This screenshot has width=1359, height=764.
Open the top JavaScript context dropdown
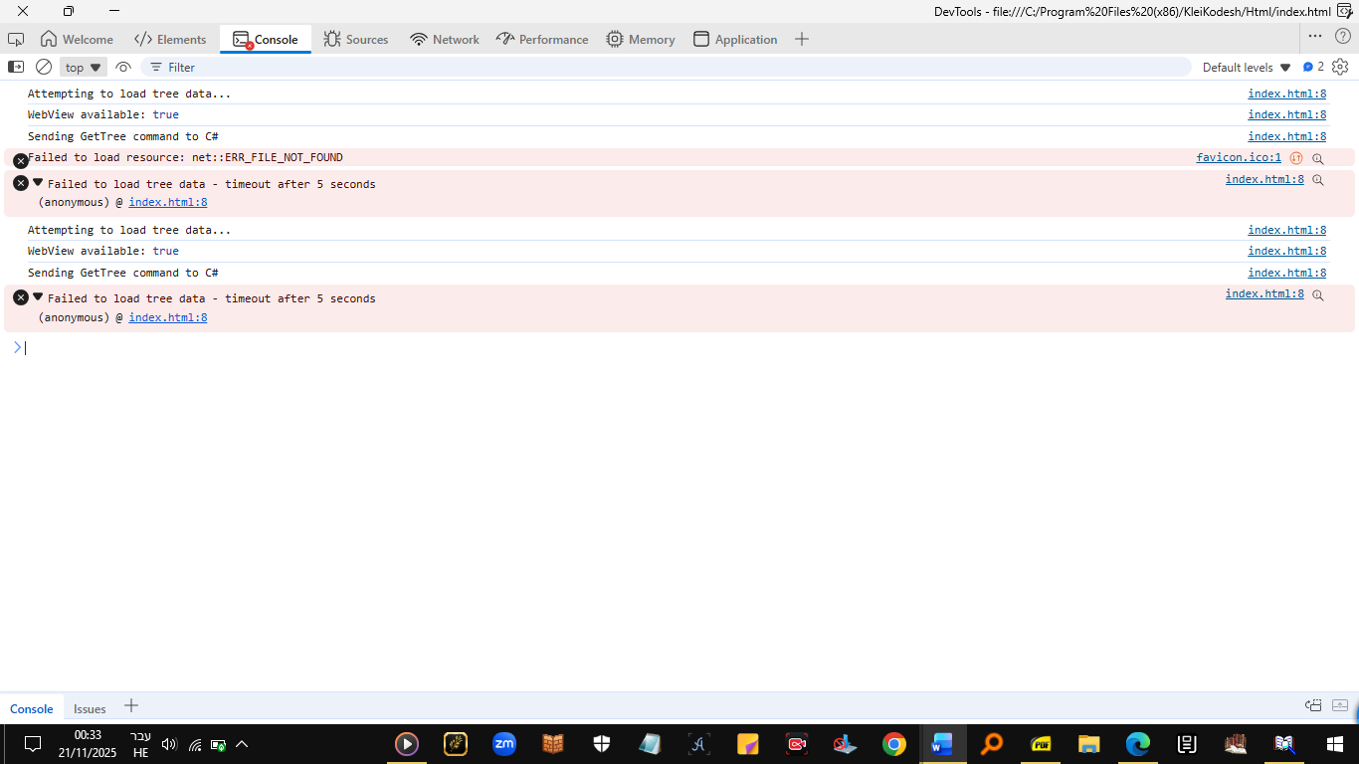click(84, 68)
